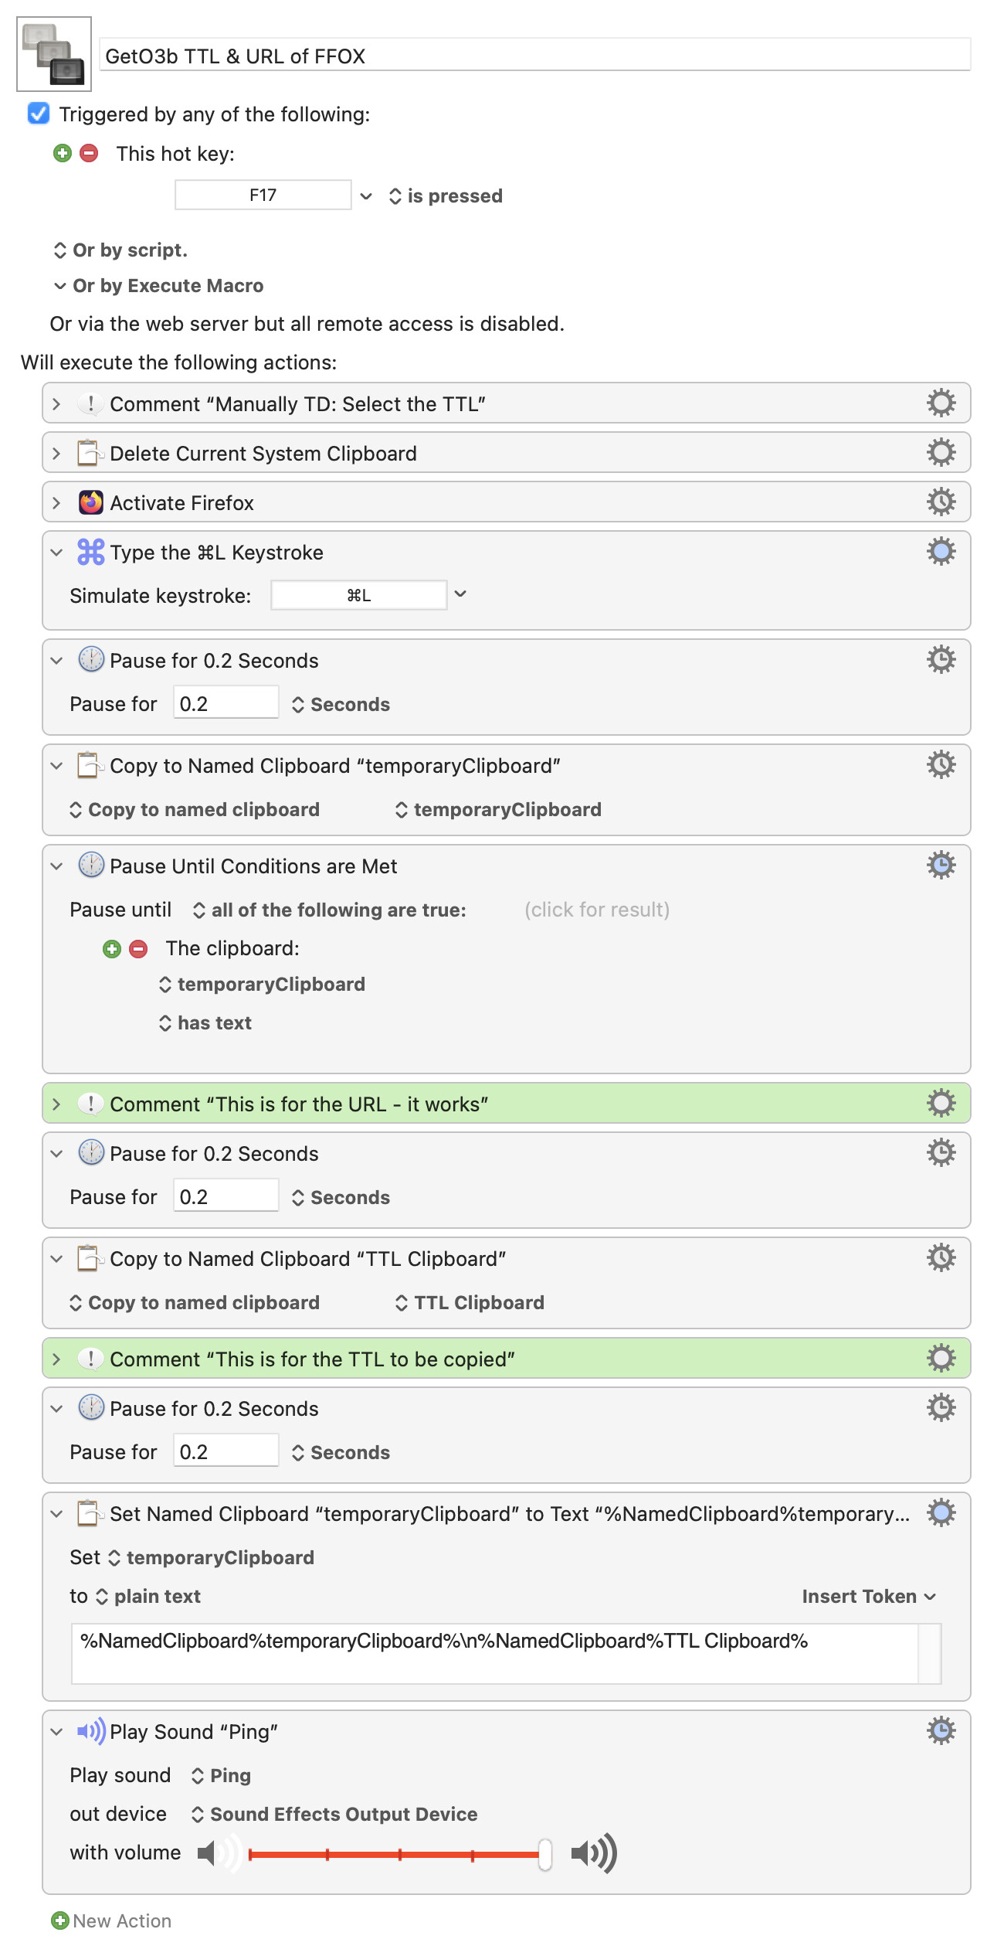Collapse the Type the ⌘L Keystroke action
The height and width of the screenshot is (1946, 987).
point(56,553)
